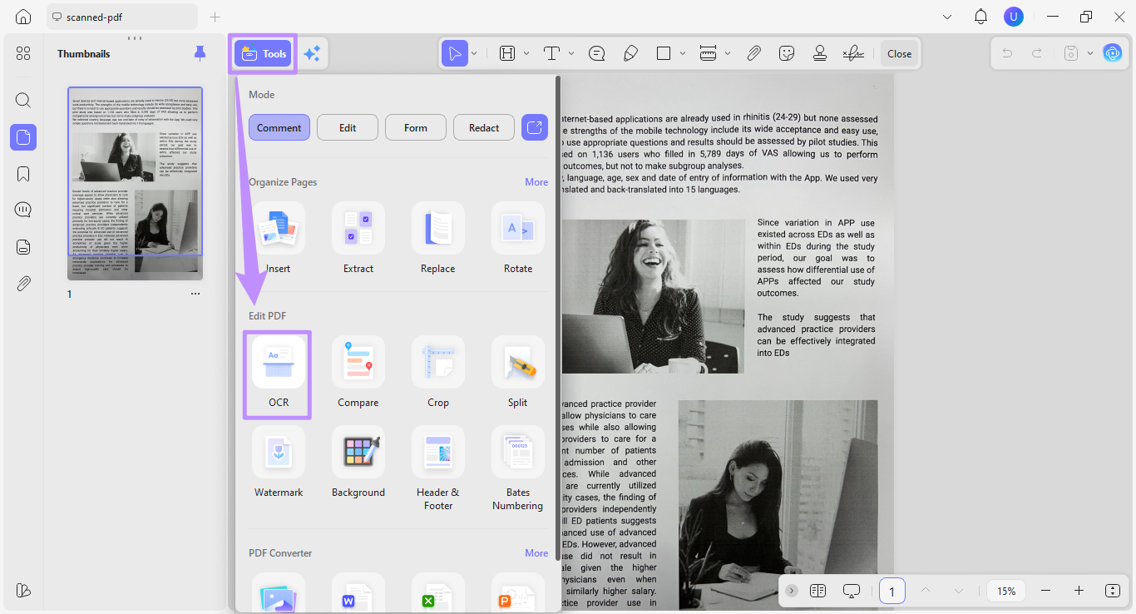Open the OCR tool
The width and height of the screenshot is (1136, 614).
click(278, 374)
